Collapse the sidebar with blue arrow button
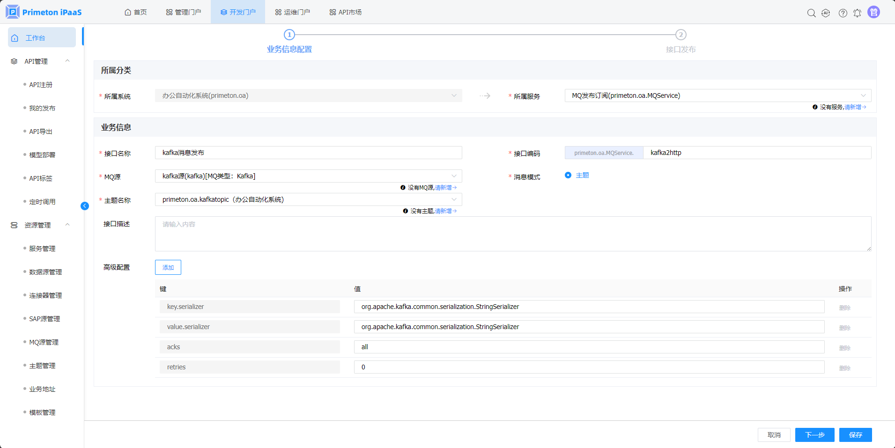The image size is (895, 448). [85, 206]
